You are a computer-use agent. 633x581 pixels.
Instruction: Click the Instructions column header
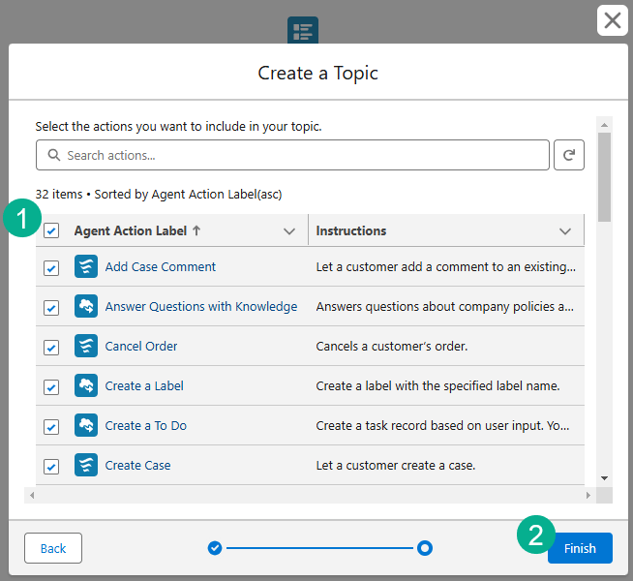[x=351, y=230]
